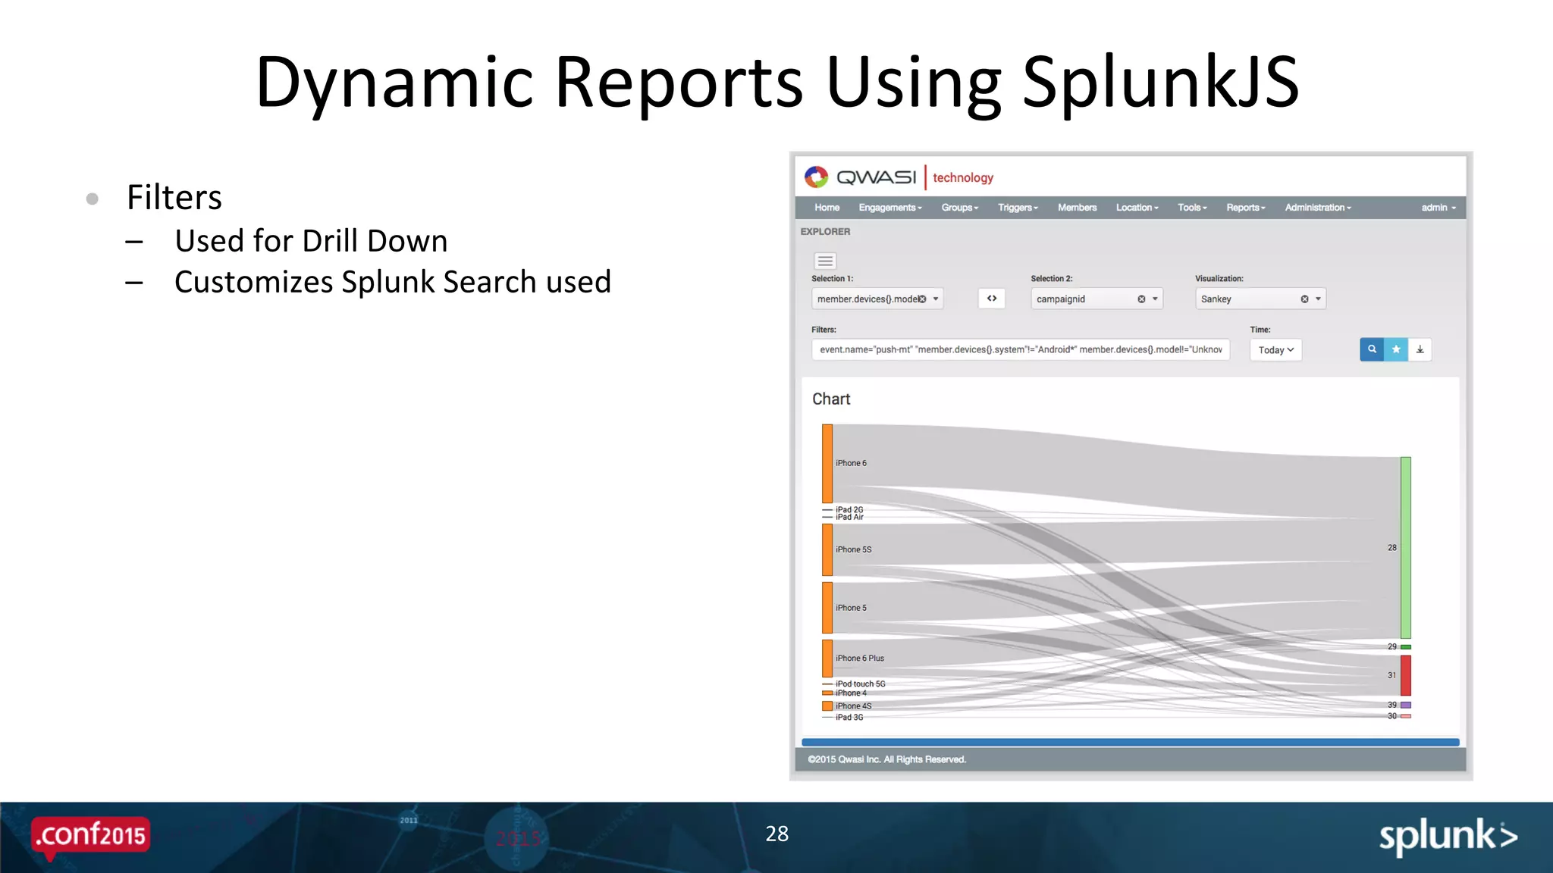Open campaignid Selection 2 dropdown
Viewport: 1553px width, 873px height.
tap(1155, 299)
